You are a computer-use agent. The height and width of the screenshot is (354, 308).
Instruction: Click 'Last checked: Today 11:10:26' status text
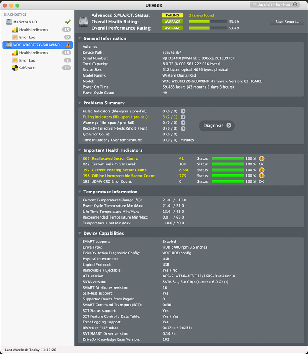tap(31, 350)
